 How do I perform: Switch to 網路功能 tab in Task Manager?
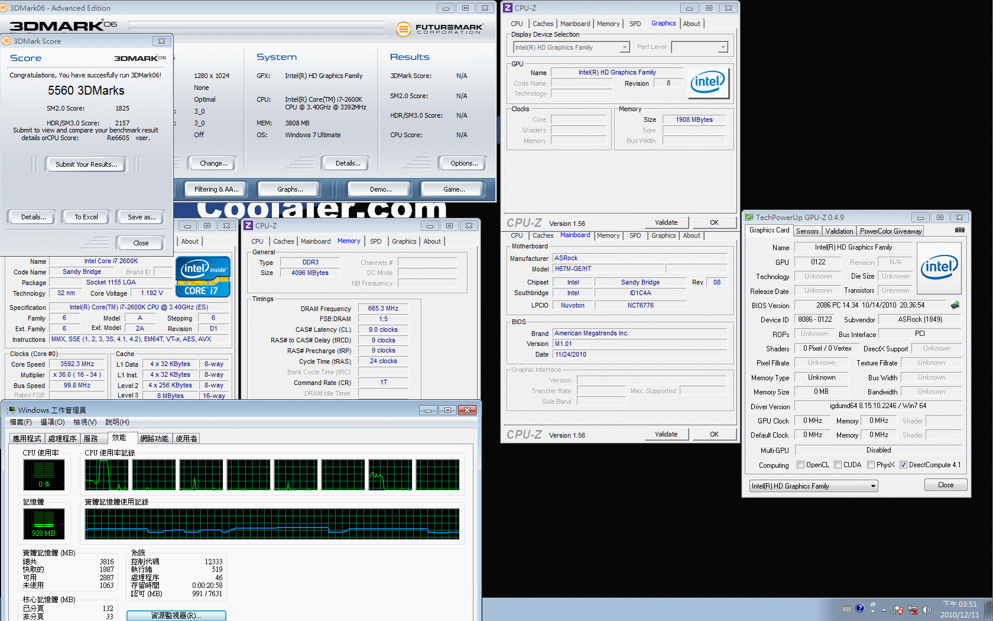tap(154, 438)
